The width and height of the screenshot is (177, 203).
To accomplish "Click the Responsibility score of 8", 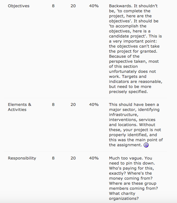I will 53,158.
